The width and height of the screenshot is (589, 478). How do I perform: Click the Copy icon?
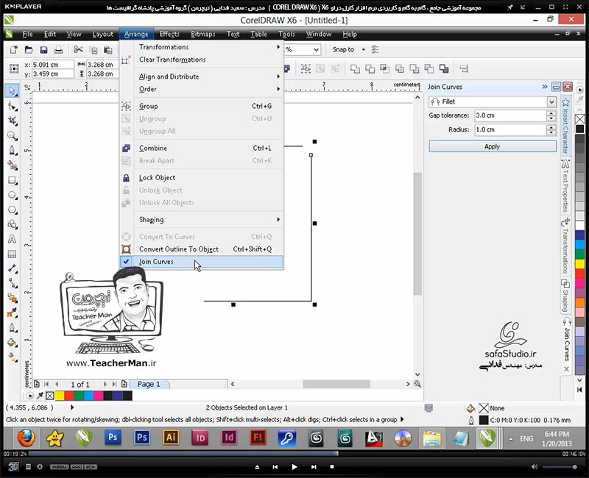tap(94, 50)
